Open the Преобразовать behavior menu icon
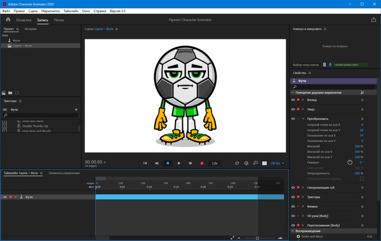381x241 pixels. (363, 119)
